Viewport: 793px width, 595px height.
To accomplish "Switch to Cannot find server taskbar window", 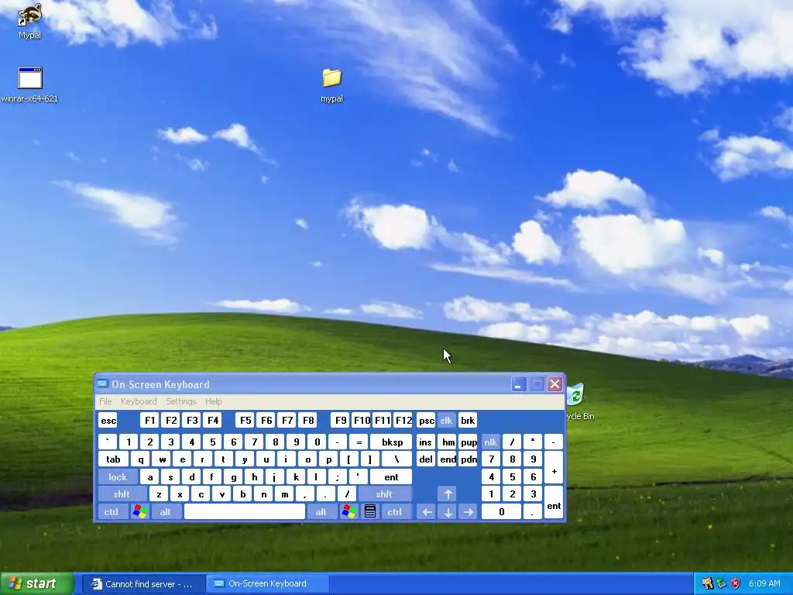I will point(142,584).
